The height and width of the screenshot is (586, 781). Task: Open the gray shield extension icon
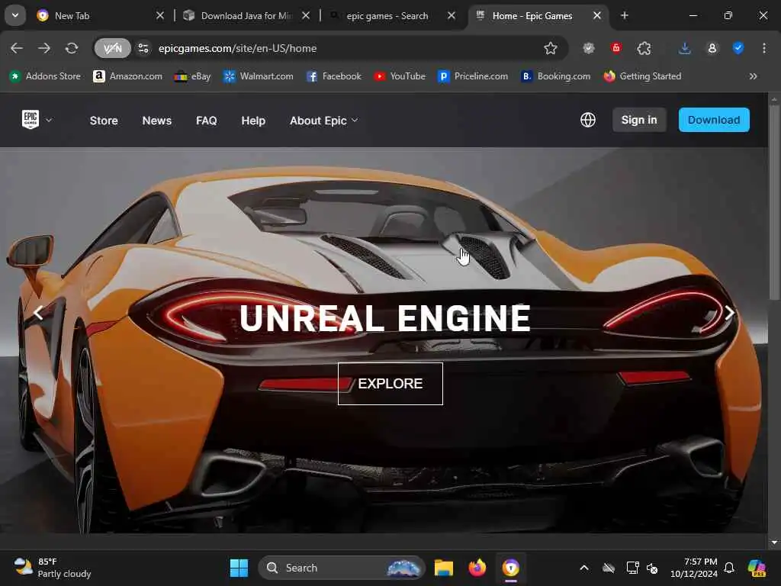pos(589,48)
